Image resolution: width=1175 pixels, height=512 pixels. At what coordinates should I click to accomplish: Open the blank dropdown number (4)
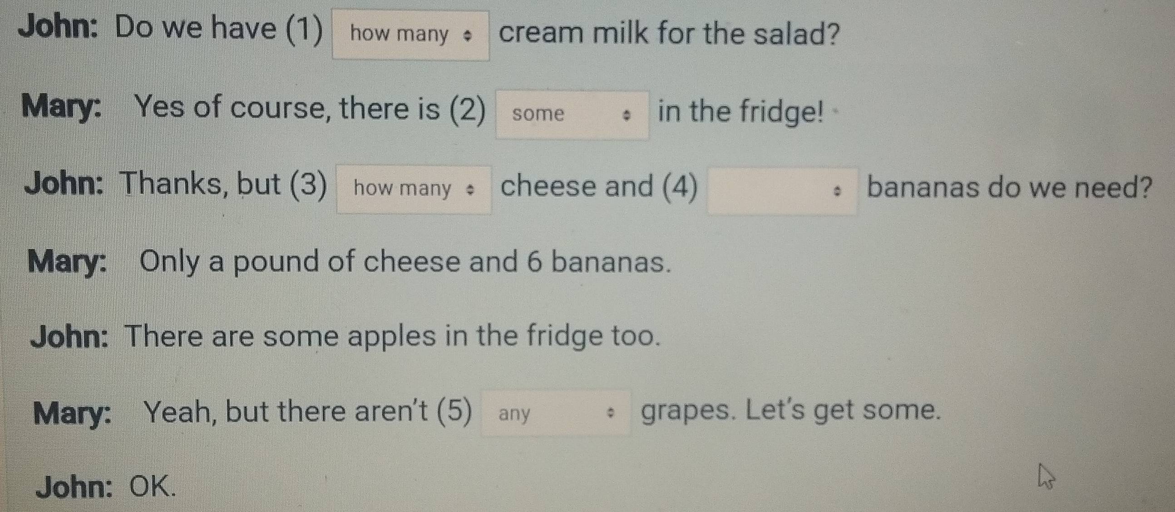[x=782, y=191]
